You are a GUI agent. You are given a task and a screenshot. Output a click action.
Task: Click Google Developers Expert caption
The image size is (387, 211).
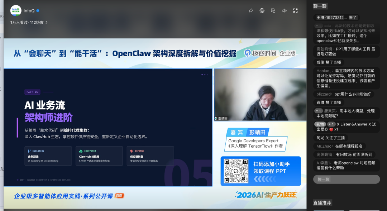point(253,141)
